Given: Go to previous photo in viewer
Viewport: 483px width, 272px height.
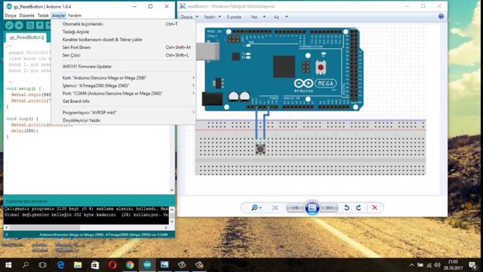Looking at the screenshot, I should point(295,208).
